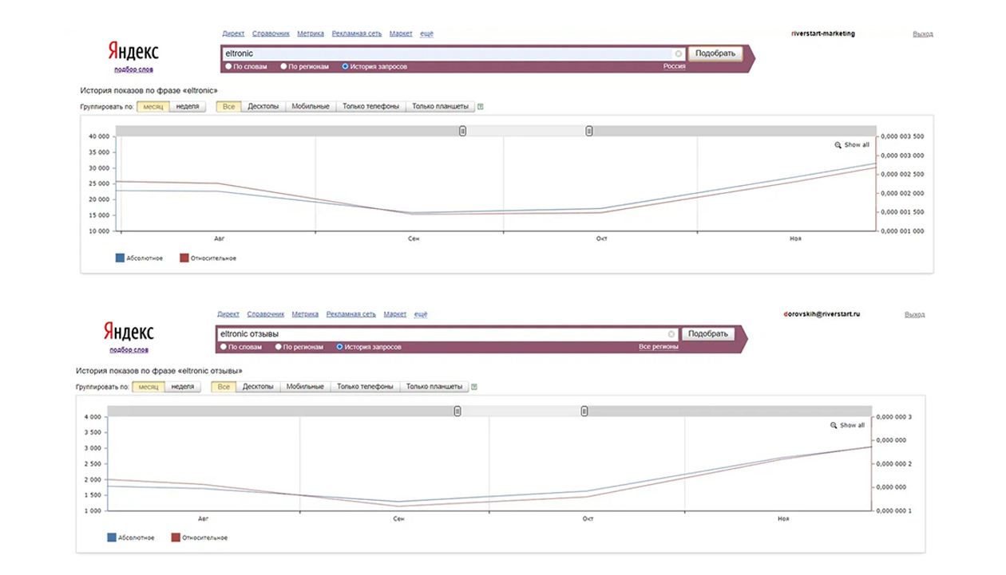The image size is (1006, 575).
Task: Open подбор слов link under lower logo
Action: [129, 349]
